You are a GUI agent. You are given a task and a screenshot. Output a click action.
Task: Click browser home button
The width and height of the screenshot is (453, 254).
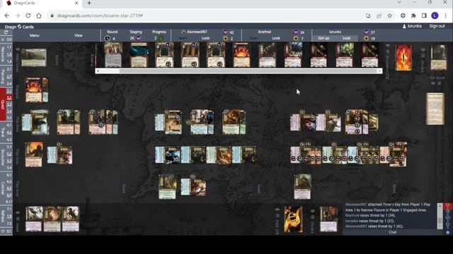(x=39, y=16)
